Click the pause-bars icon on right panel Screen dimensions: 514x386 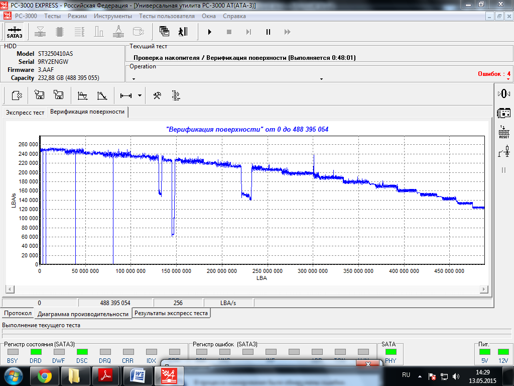(504, 170)
